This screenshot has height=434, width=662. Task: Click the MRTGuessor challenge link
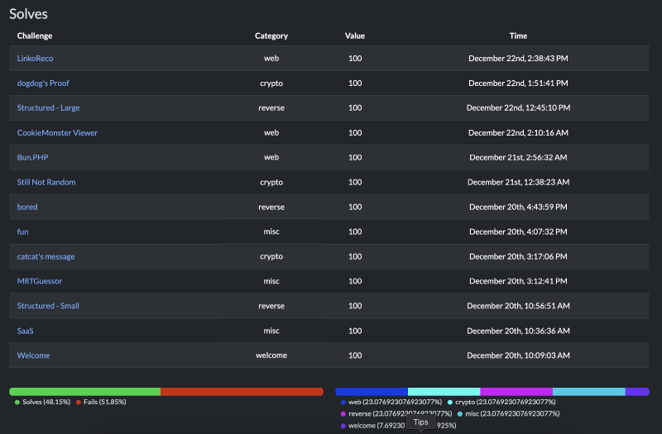tap(40, 281)
